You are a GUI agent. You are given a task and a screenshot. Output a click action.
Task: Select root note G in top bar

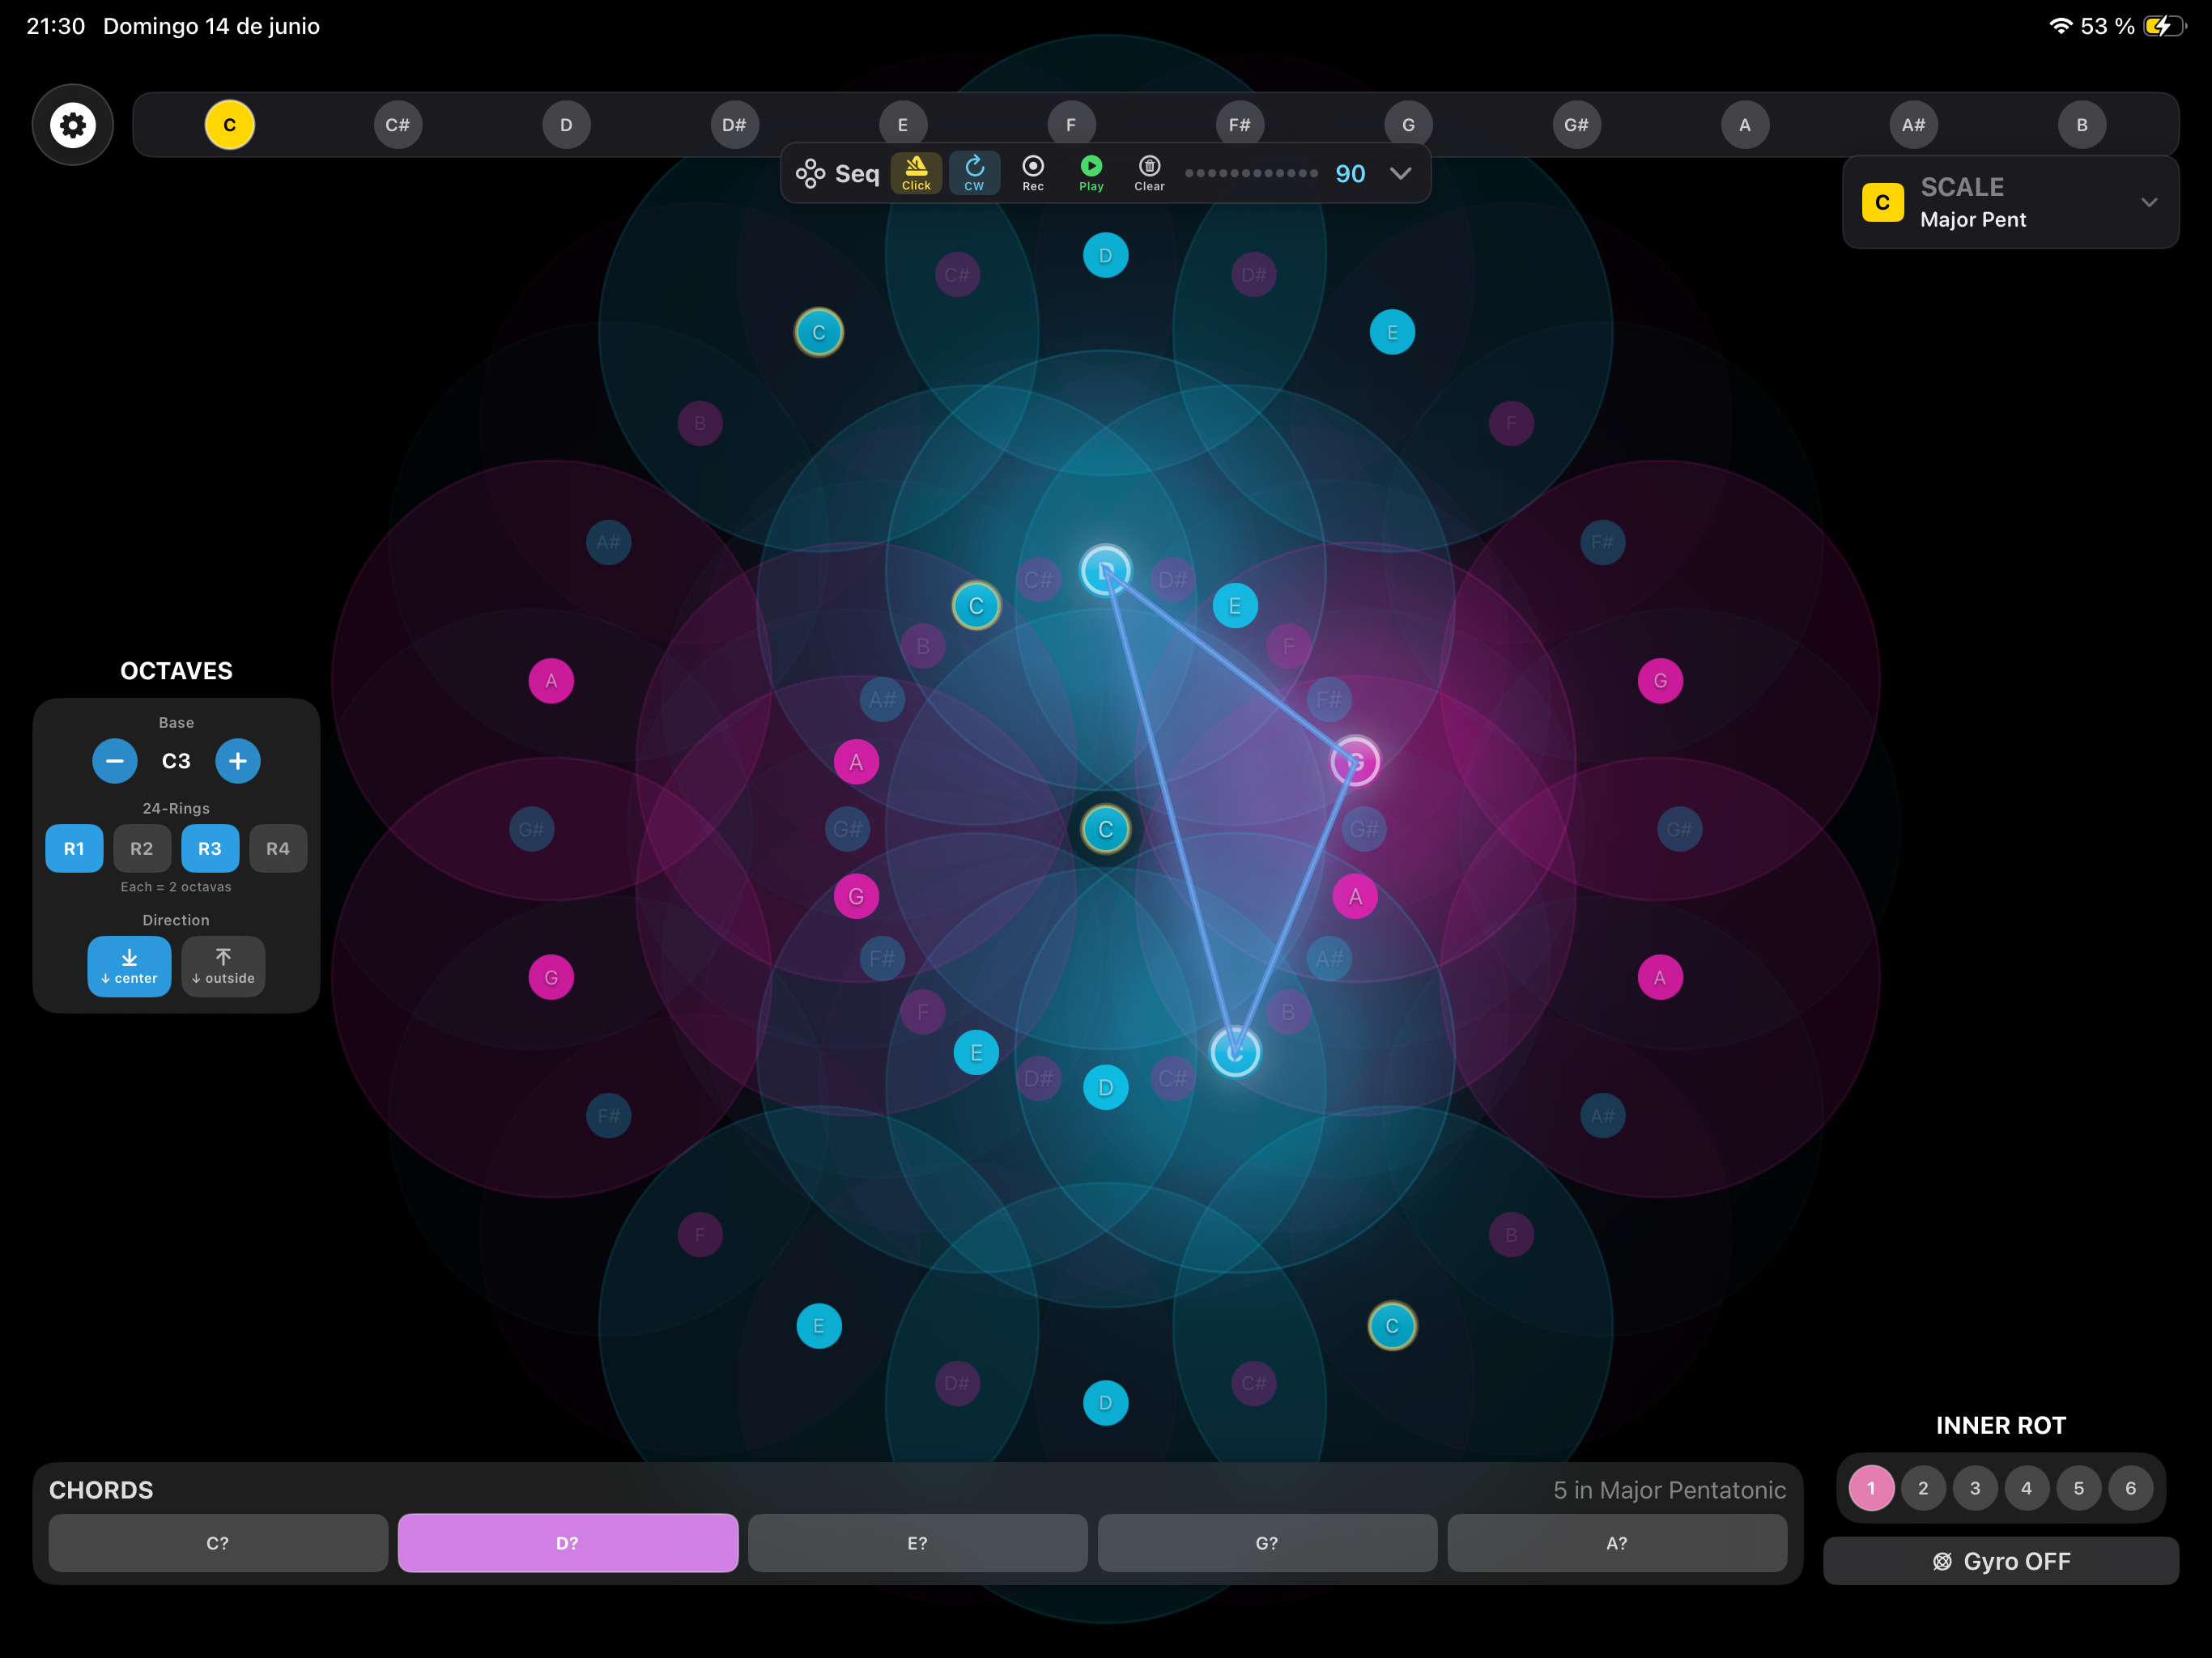tap(1408, 125)
